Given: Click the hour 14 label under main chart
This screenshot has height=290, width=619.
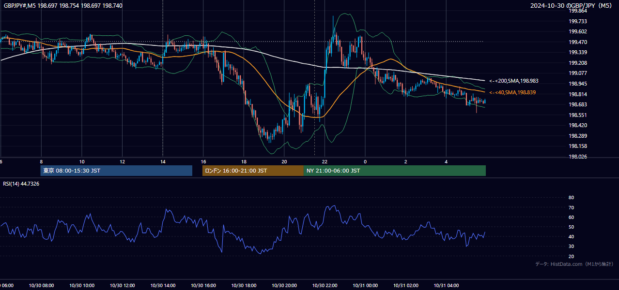Looking at the screenshot, I should 163,161.
